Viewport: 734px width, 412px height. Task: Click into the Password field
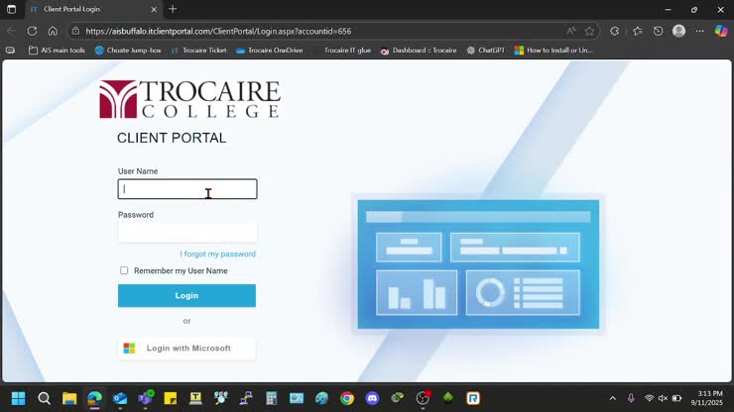[187, 233]
